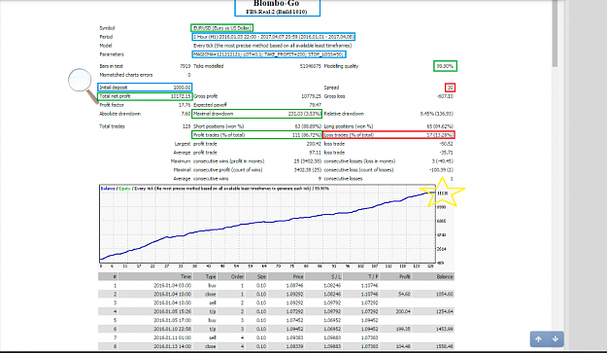
Task: Click the 'Profit' column header
Action: click(x=405, y=277)
